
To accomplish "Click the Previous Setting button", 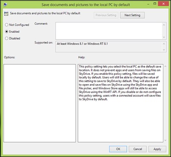I will 106,15.
